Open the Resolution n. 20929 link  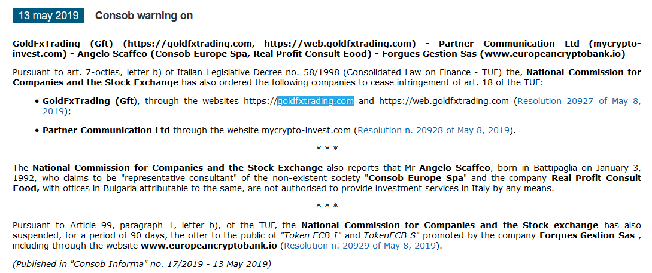point(360,246)
